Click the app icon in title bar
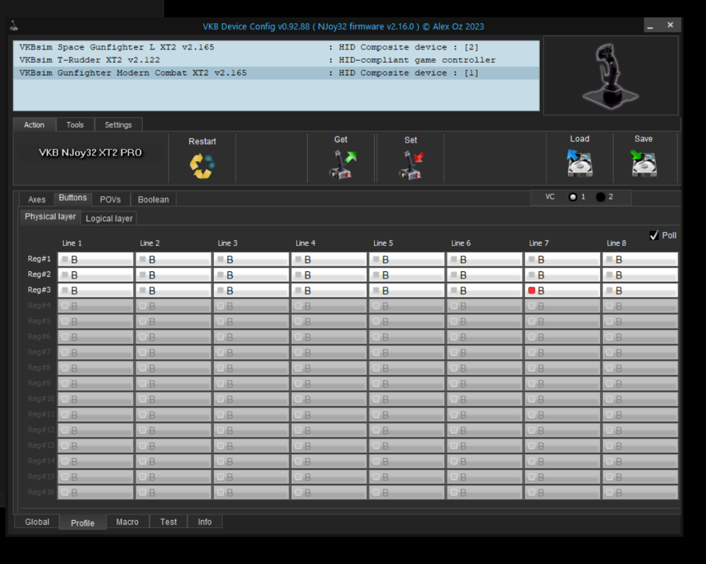 point(14,26)
